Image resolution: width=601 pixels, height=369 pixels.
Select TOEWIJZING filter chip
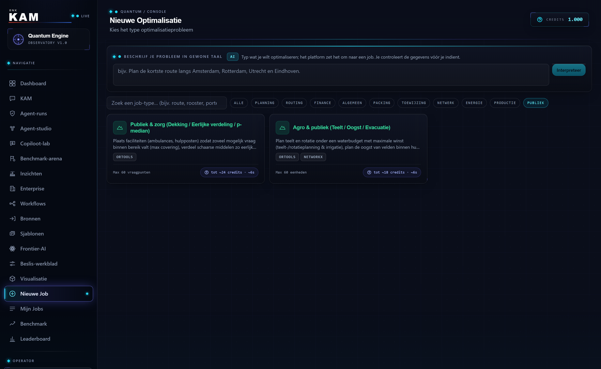[x=414, y=103]
